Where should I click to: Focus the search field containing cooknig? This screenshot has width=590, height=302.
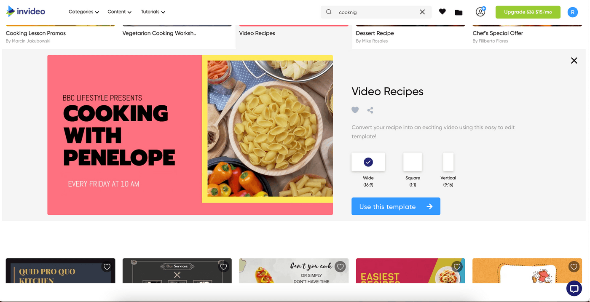[x=376, y=12]
